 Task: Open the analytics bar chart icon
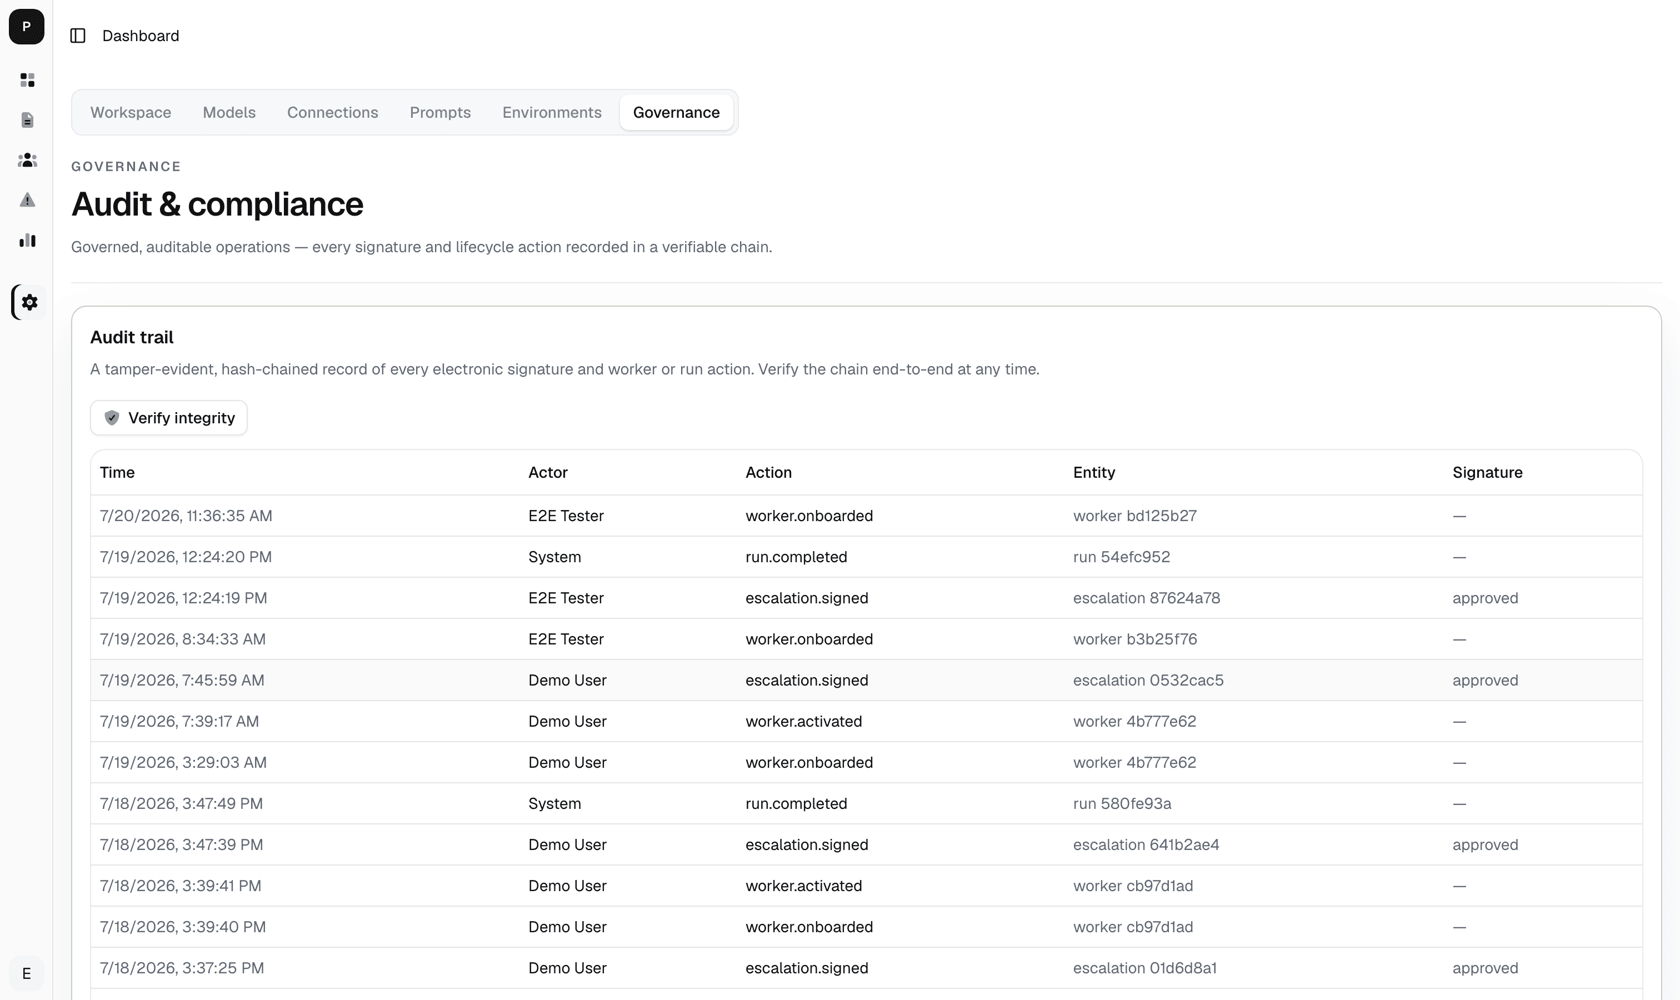[x=28, y=241]
